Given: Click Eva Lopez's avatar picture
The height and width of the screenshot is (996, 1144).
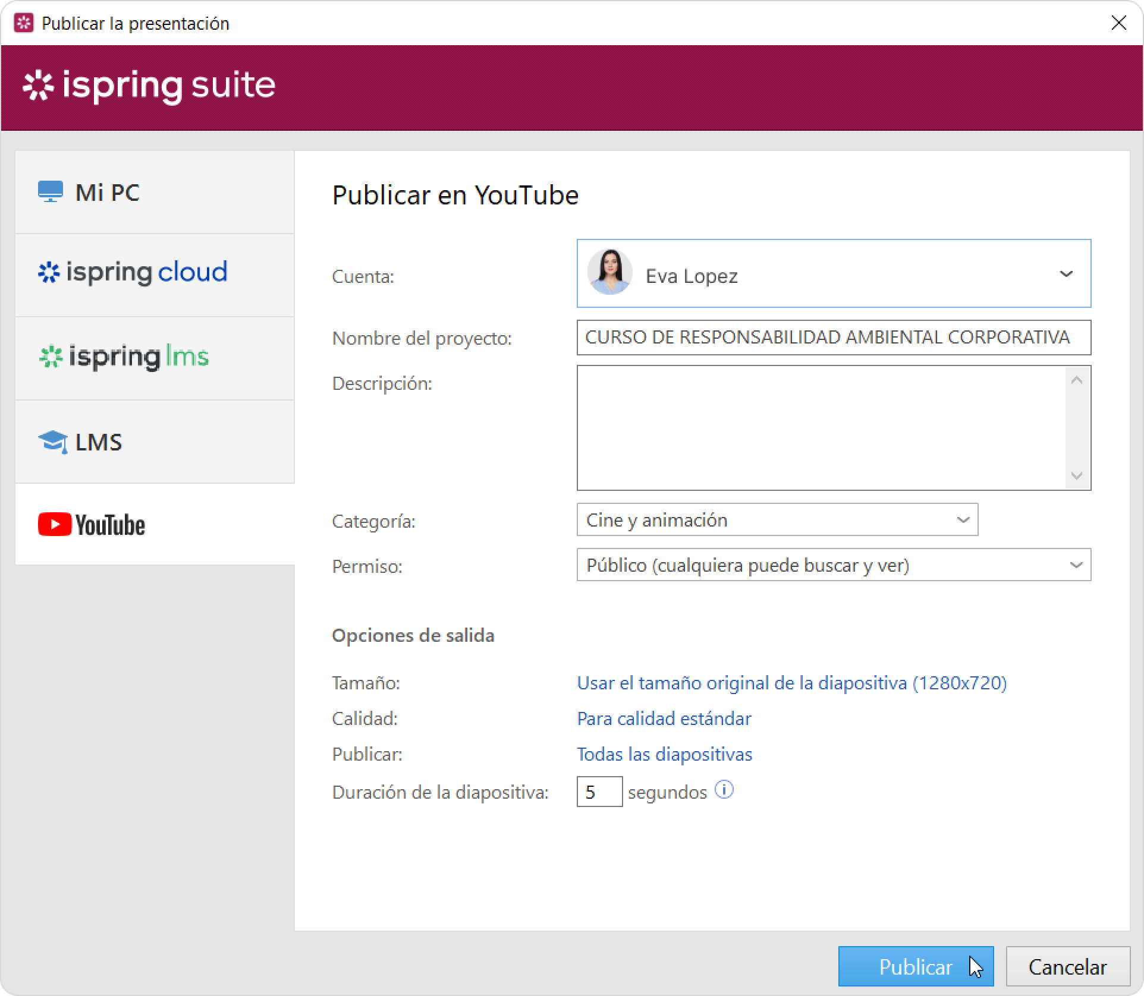Looking at the screenshot, I should point(609,273).
